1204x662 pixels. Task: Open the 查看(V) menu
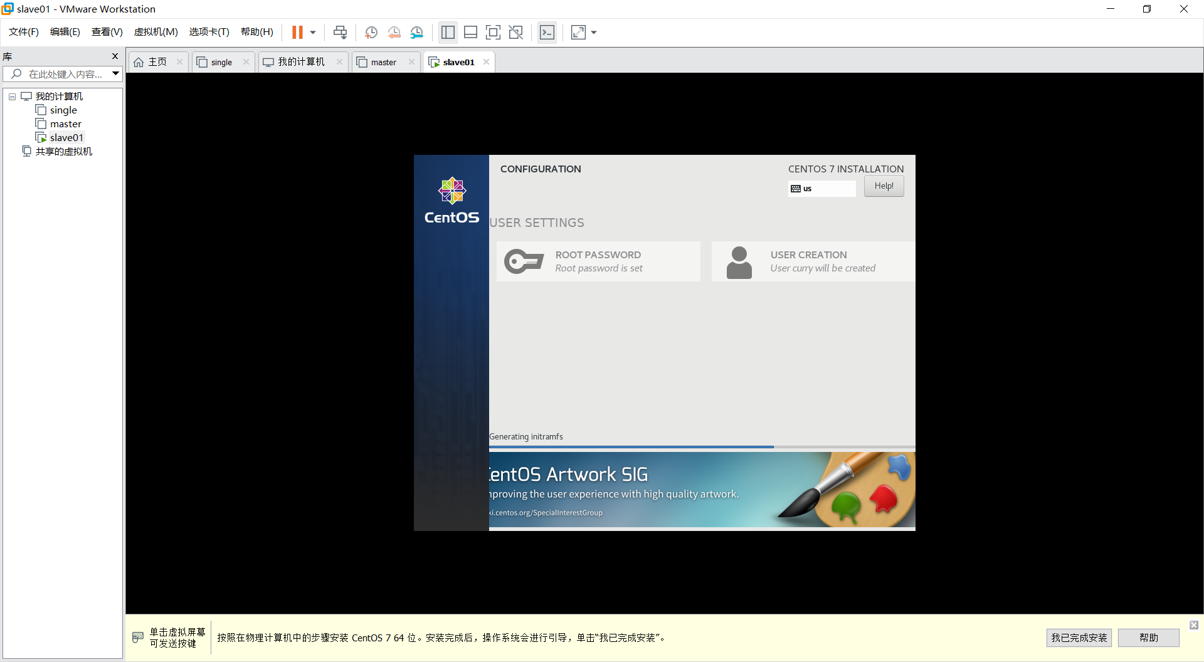[107, 32]
